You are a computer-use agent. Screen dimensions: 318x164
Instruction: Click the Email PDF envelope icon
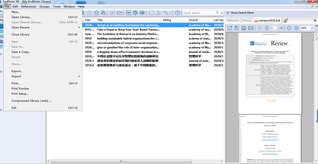pyautogui.click(x=251, y=28)
